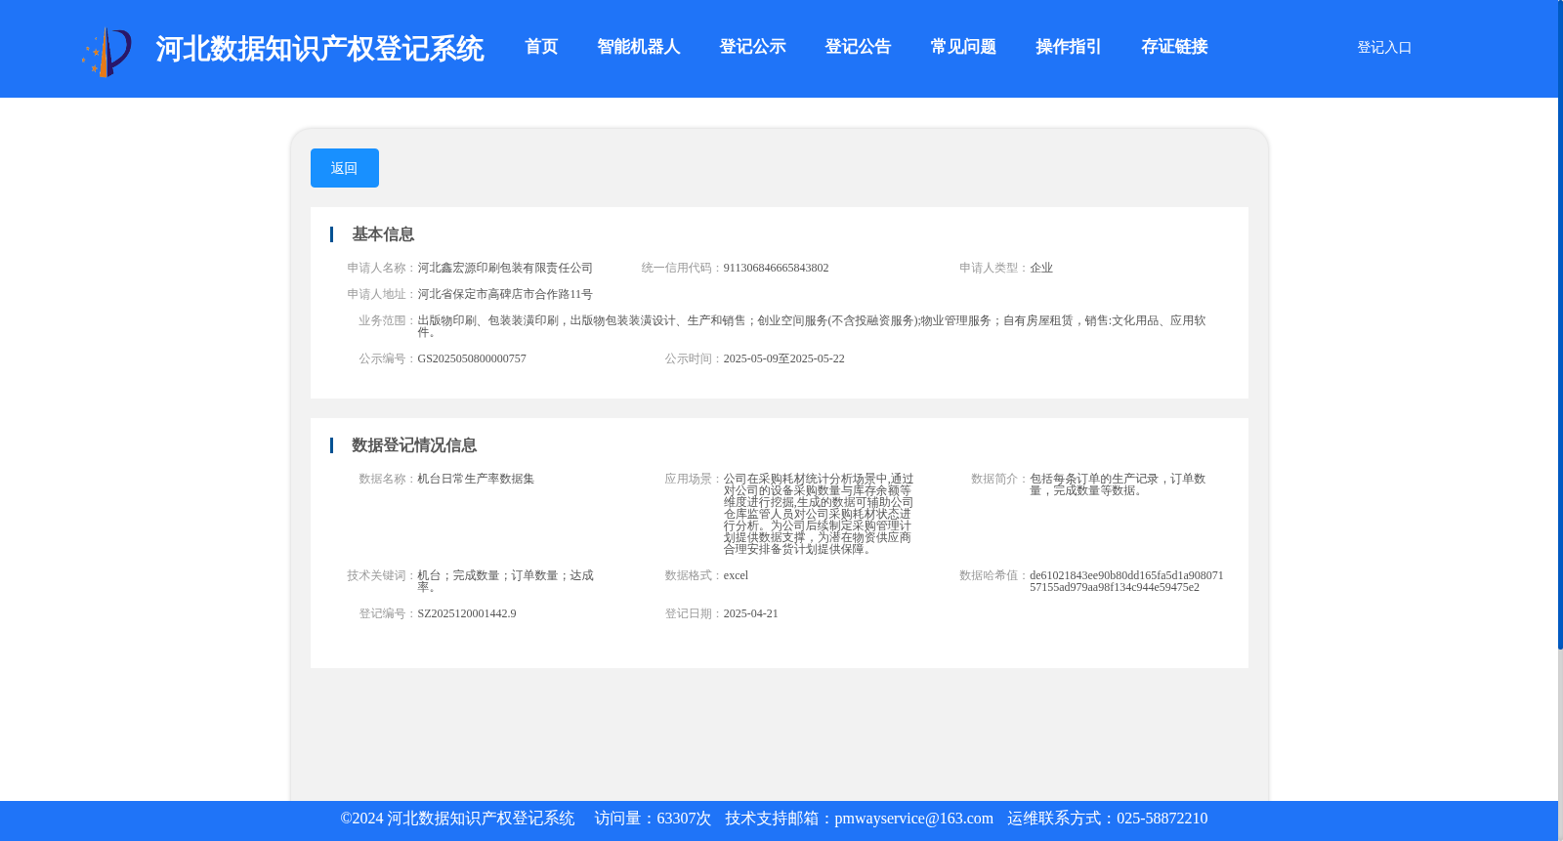1563x841 pixels.
Task: Open the 智能机器人 menu item
Action: point(639,47)
